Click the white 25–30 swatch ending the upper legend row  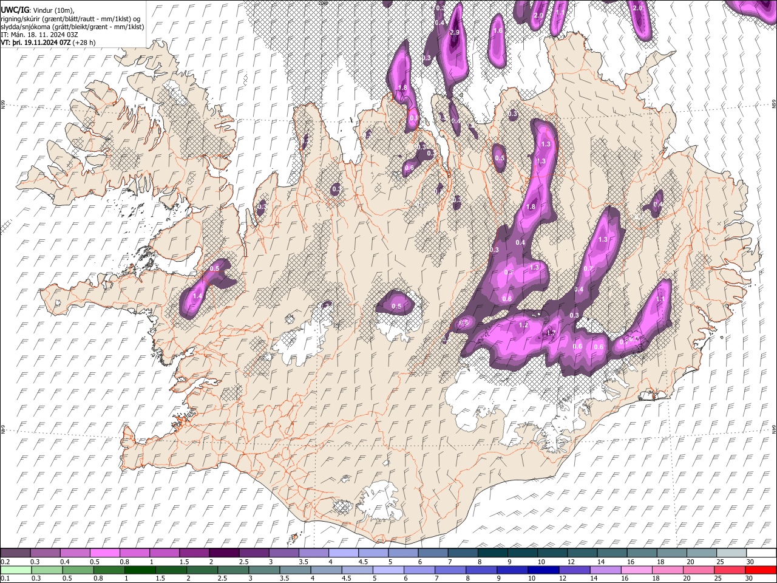tap(761, 553)
